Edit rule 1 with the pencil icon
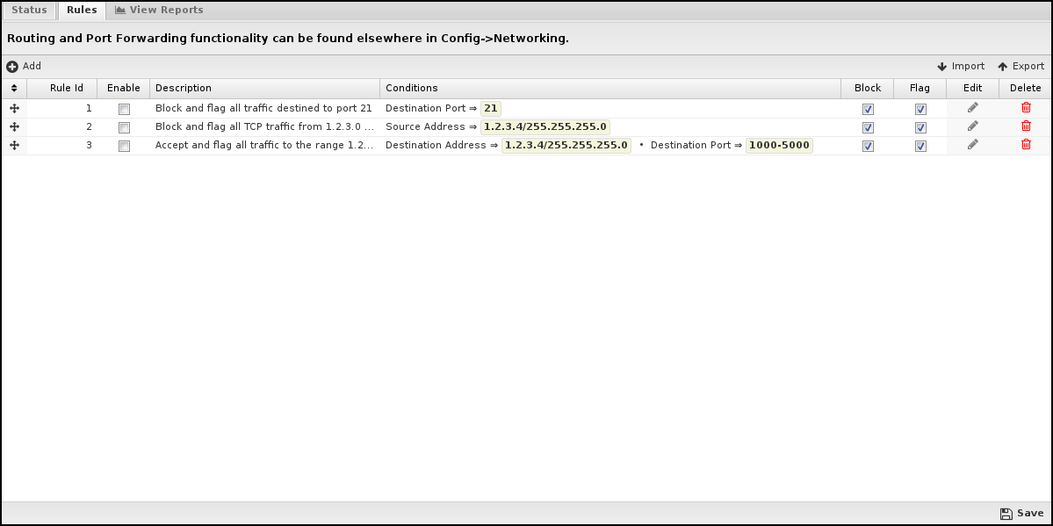The width and height of the screenshot is (1053, 526). pos(972,108)
